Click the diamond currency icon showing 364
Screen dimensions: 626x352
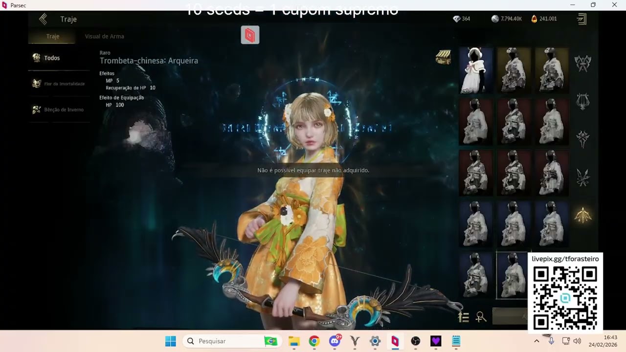pyautogui.click(x=457, y=19)
